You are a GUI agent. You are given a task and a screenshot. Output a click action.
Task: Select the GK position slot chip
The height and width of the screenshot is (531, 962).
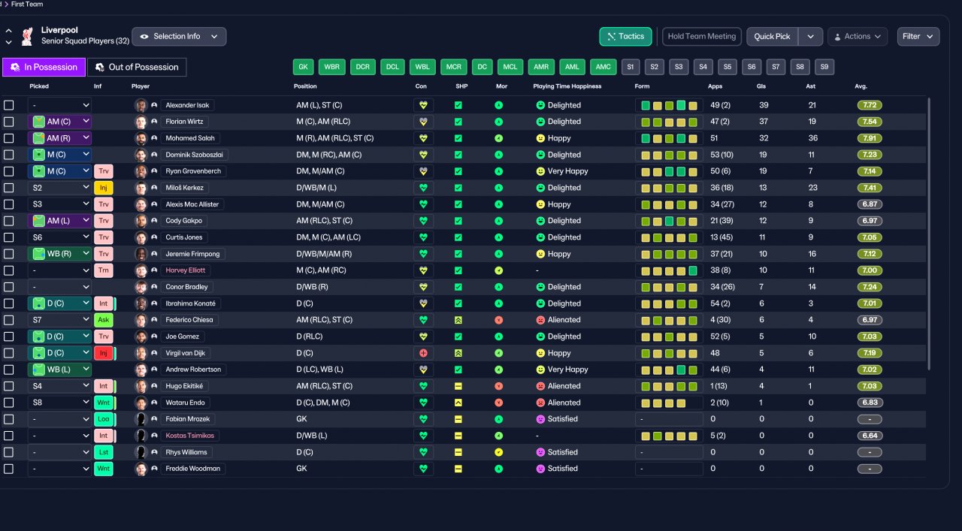303,67
